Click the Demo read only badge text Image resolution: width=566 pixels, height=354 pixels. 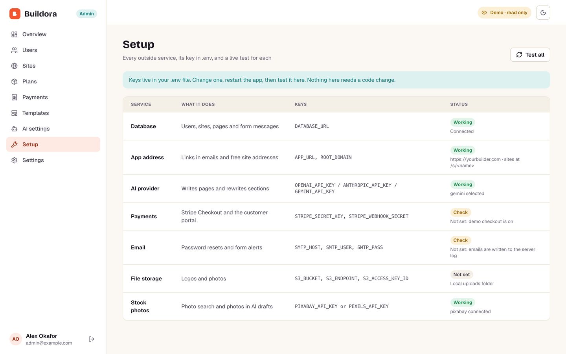pyautogui.click(x=509, y=13)
